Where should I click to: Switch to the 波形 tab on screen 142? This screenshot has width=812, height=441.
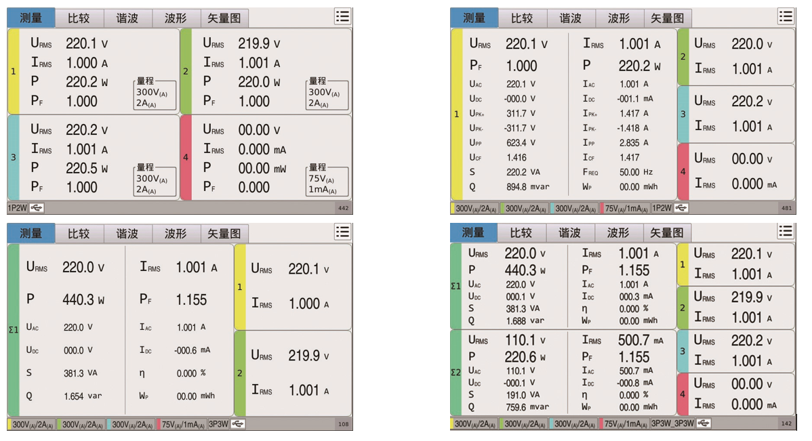pos(618,233)
